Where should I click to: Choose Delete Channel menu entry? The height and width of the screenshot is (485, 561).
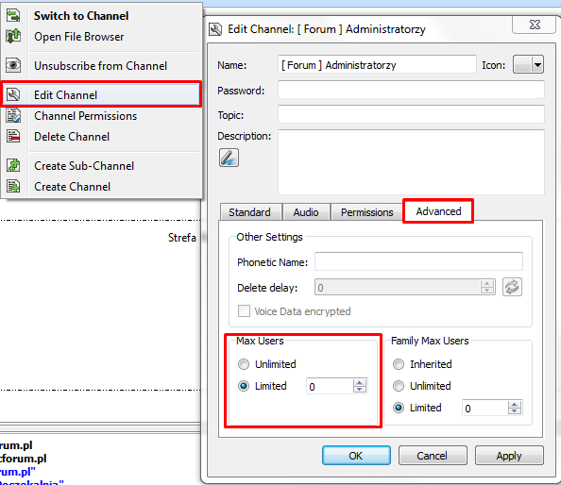pyautogui.click(x=102, y=137)
